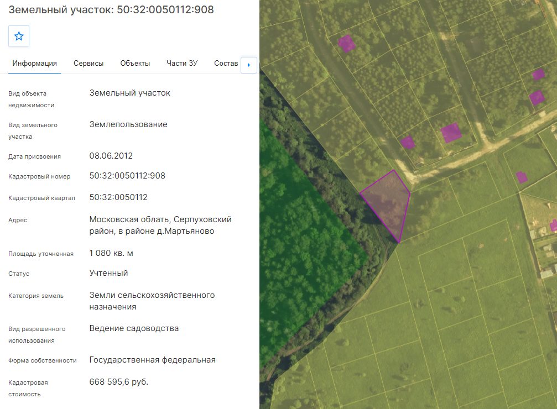Image resolution: width=557 pixels, height=409 pixels.
Task: Click the Вид разрешенного использования label
Action: tap(37, 335)
